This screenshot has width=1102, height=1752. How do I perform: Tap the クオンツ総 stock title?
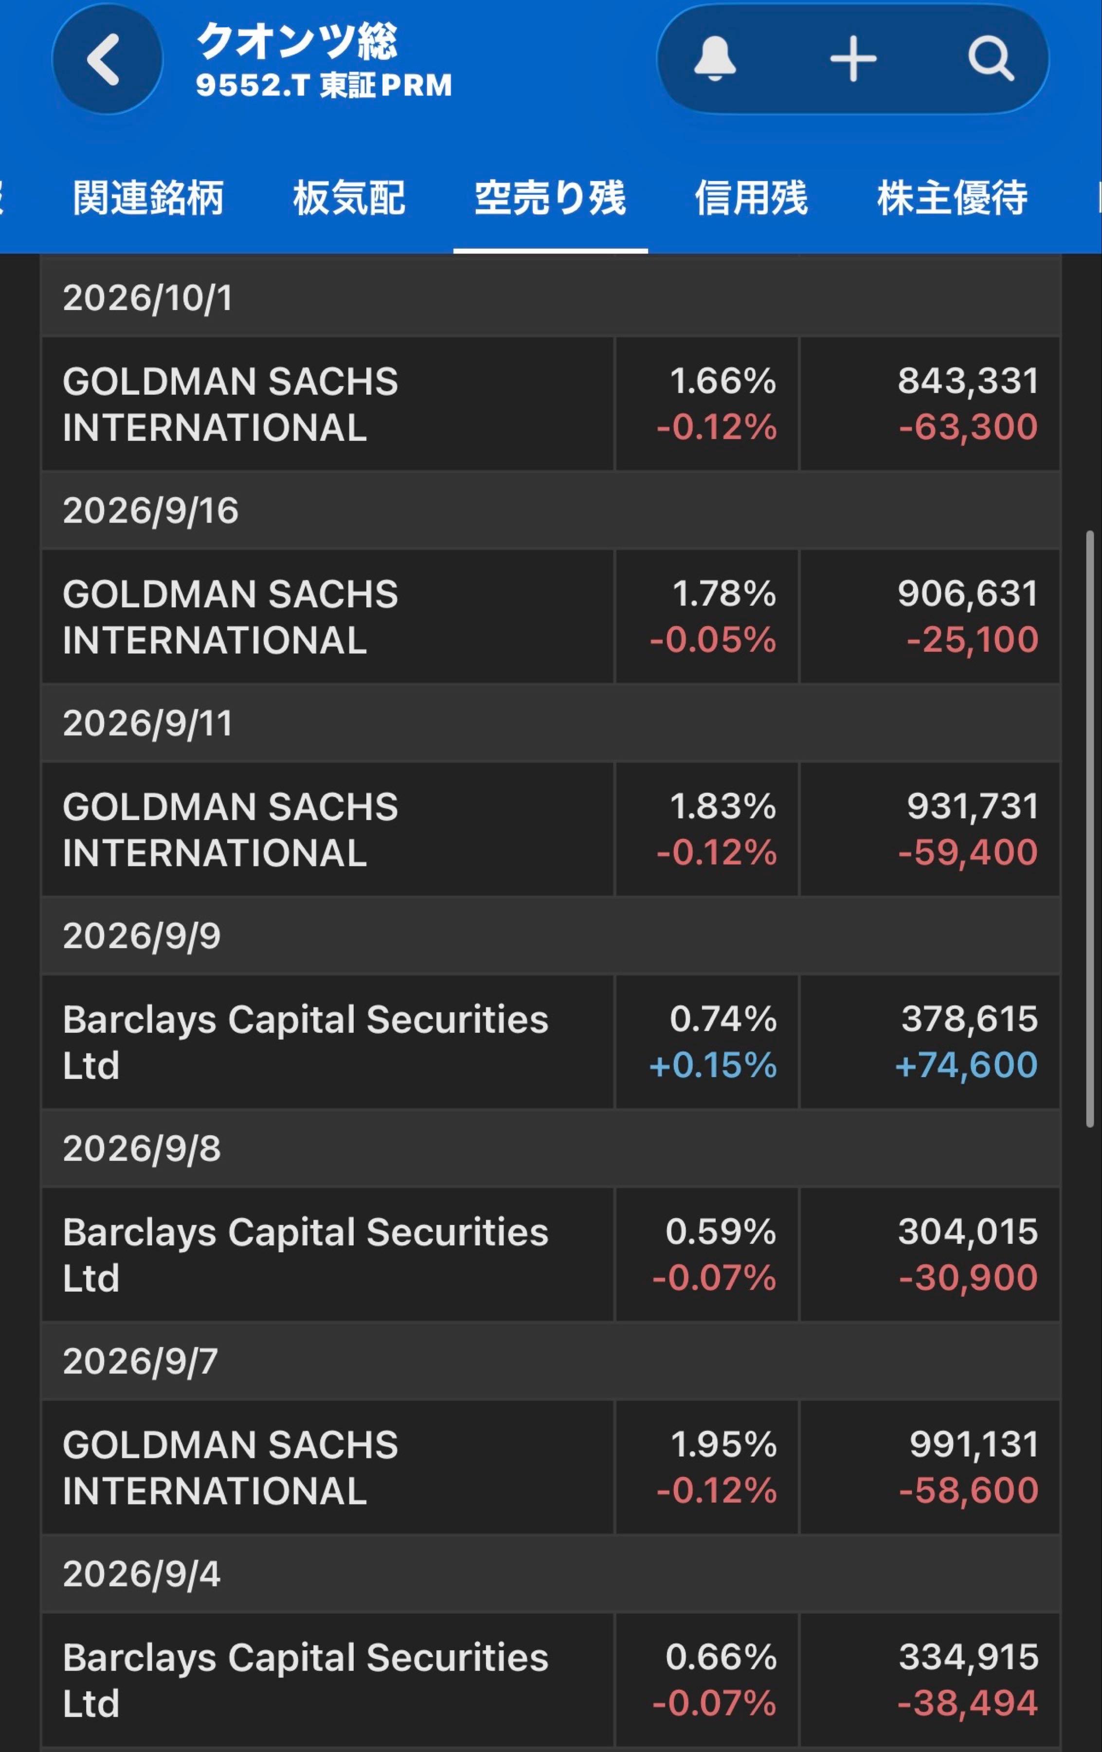[297, 41]
